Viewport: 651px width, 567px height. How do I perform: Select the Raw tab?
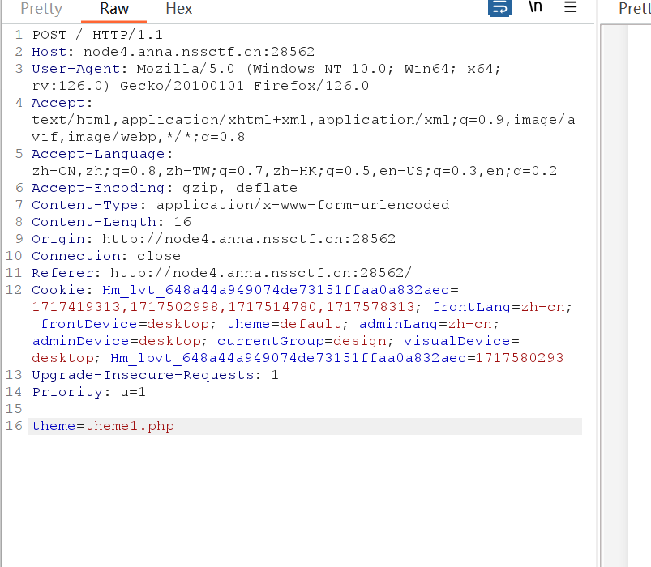114,9
